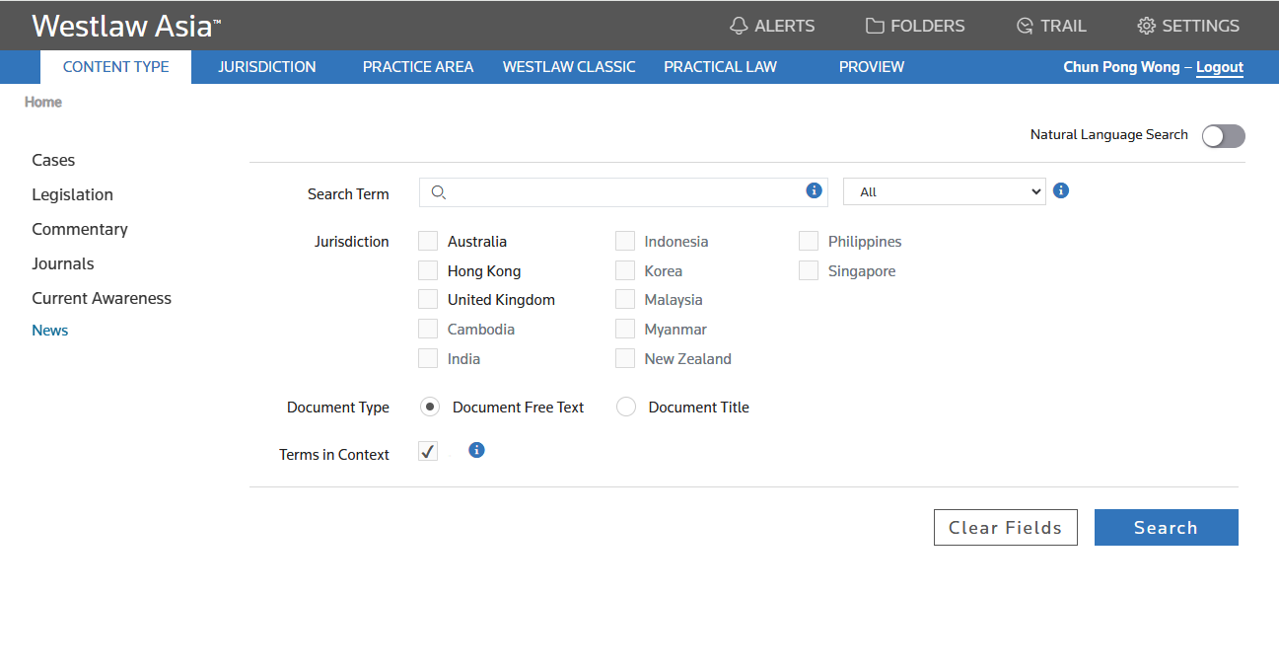Open the Practice Area navigation menu
The height and width of the screenshot is (669, 1279).
click(x=417, y=67)
